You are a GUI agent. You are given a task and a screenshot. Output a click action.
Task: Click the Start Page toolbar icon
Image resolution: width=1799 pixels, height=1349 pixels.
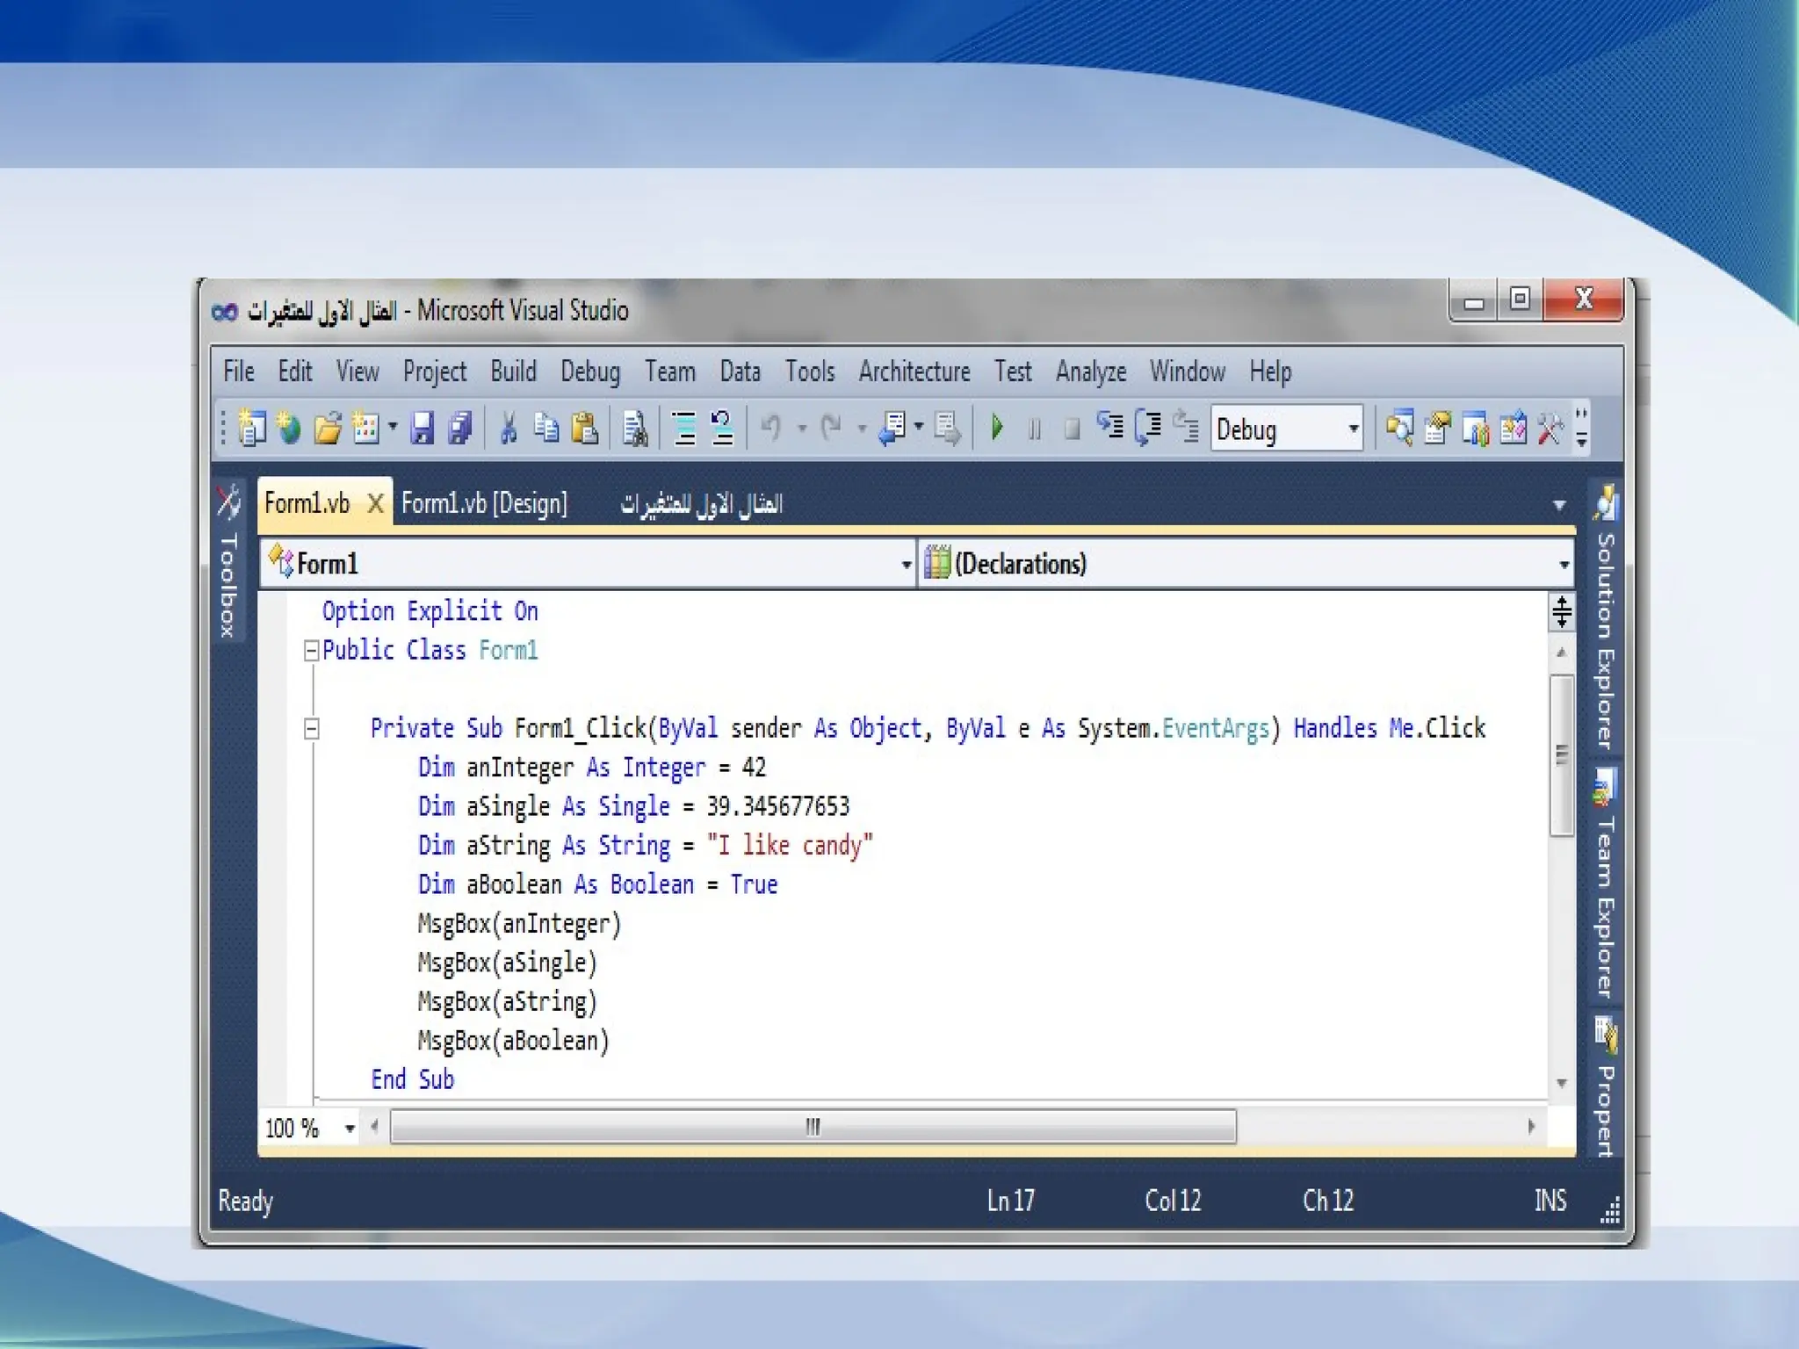[x=1513, y=429]
